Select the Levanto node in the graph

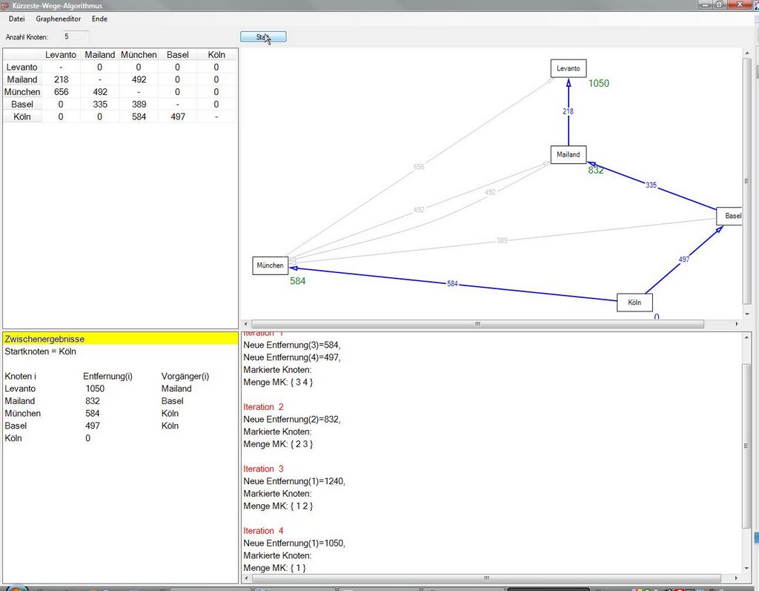click(x=569, y=68)
